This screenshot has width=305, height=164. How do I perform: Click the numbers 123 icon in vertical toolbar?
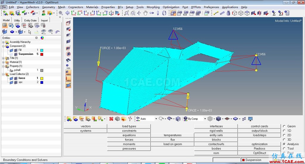point(68,67)
